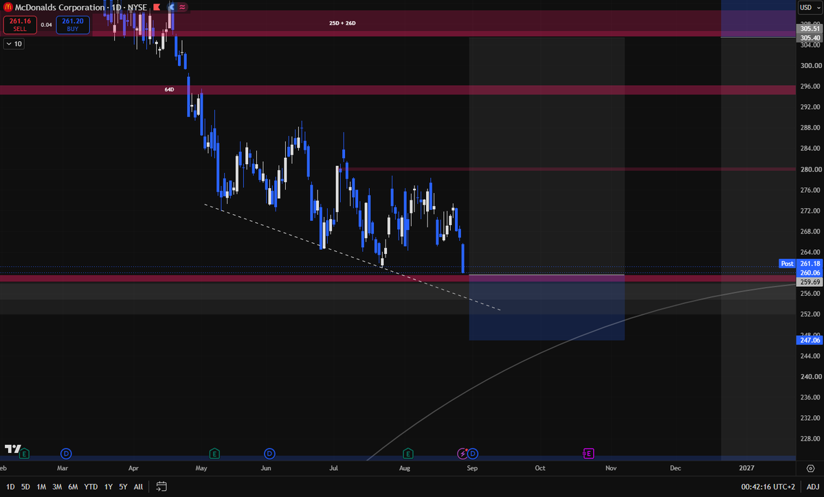Collapse the 10 indicators legend chevron
Image resolution: width=824 pixels, height=497 pixels.
coord(14,44)
